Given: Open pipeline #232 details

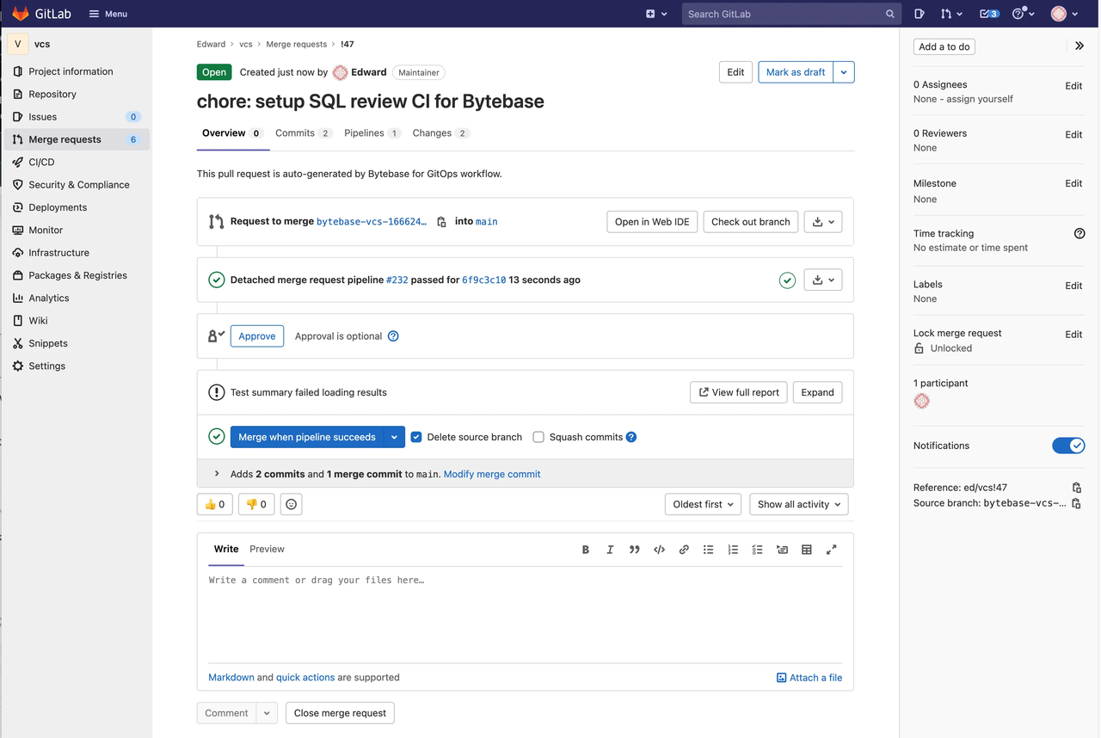Looking at the screenshot, I should click(397, 279).
